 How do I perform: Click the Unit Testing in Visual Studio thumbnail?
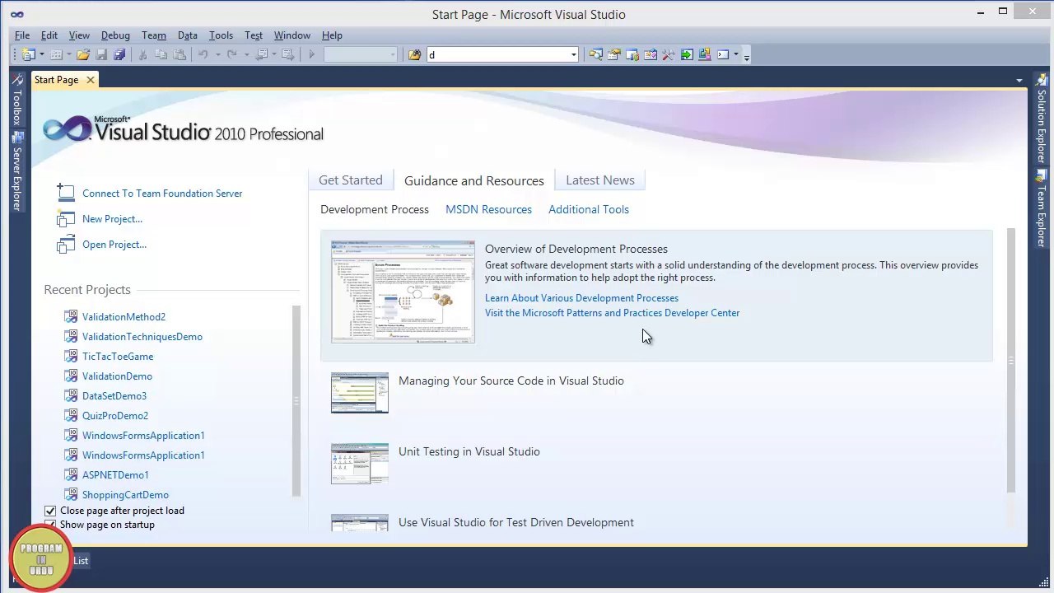360,464
